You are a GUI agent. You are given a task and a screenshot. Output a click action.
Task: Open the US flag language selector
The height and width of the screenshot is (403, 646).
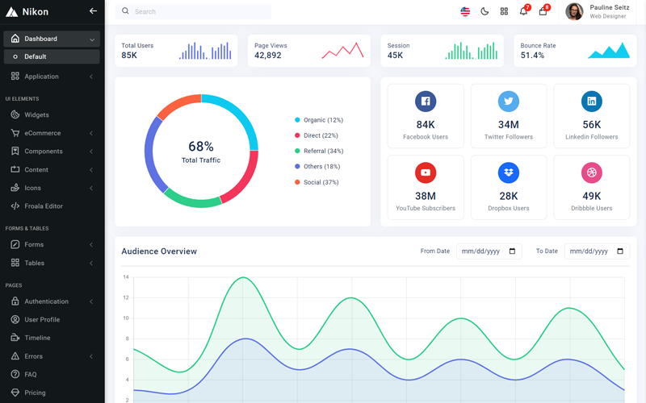(x=465, y=11)
